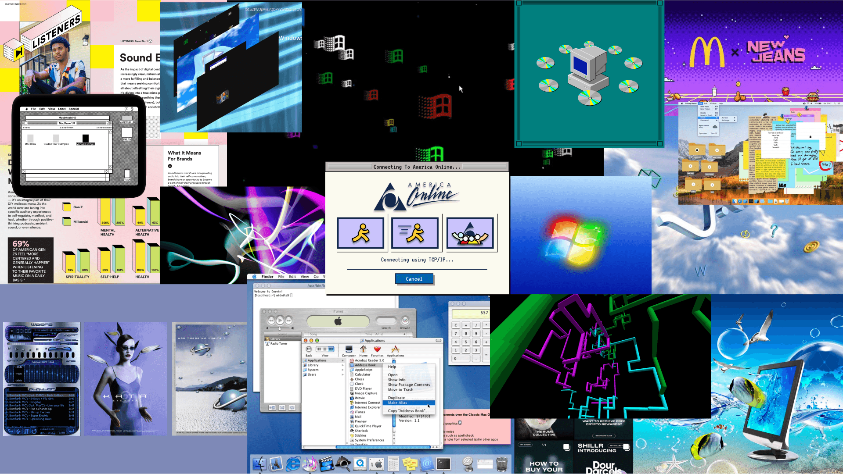Select Guided Tour Examples folder icon
Viewport: 843px width, 474px height.
tap(56, 139)
